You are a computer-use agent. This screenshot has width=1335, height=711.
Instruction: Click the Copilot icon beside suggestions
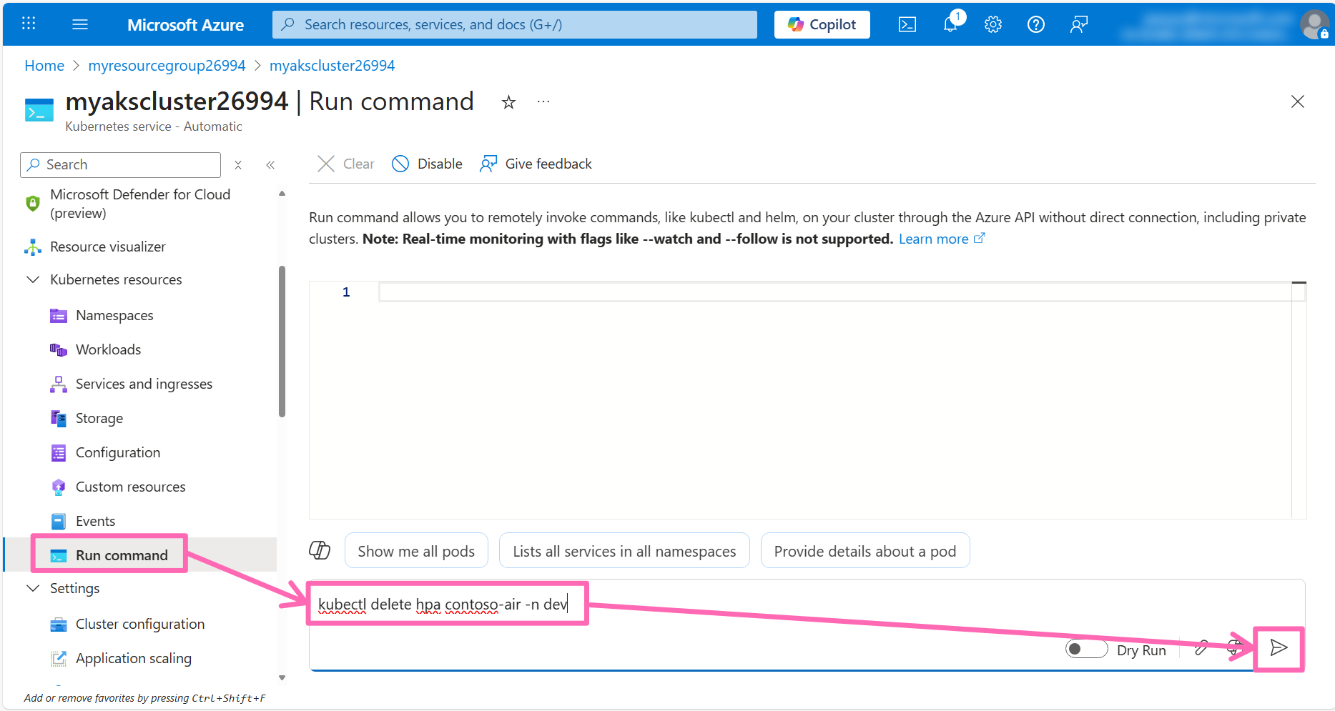click(320, 550)
